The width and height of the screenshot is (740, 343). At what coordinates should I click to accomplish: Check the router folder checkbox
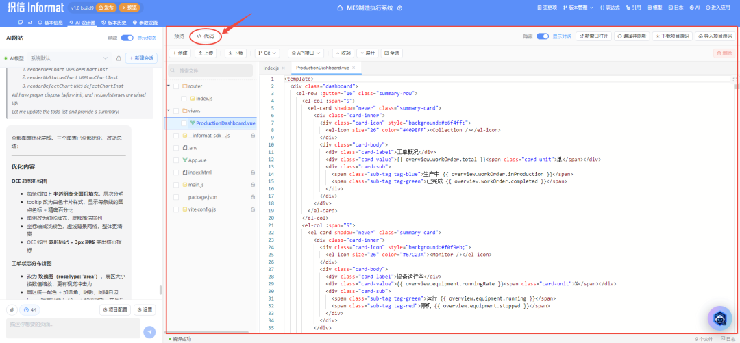point(176,86)
